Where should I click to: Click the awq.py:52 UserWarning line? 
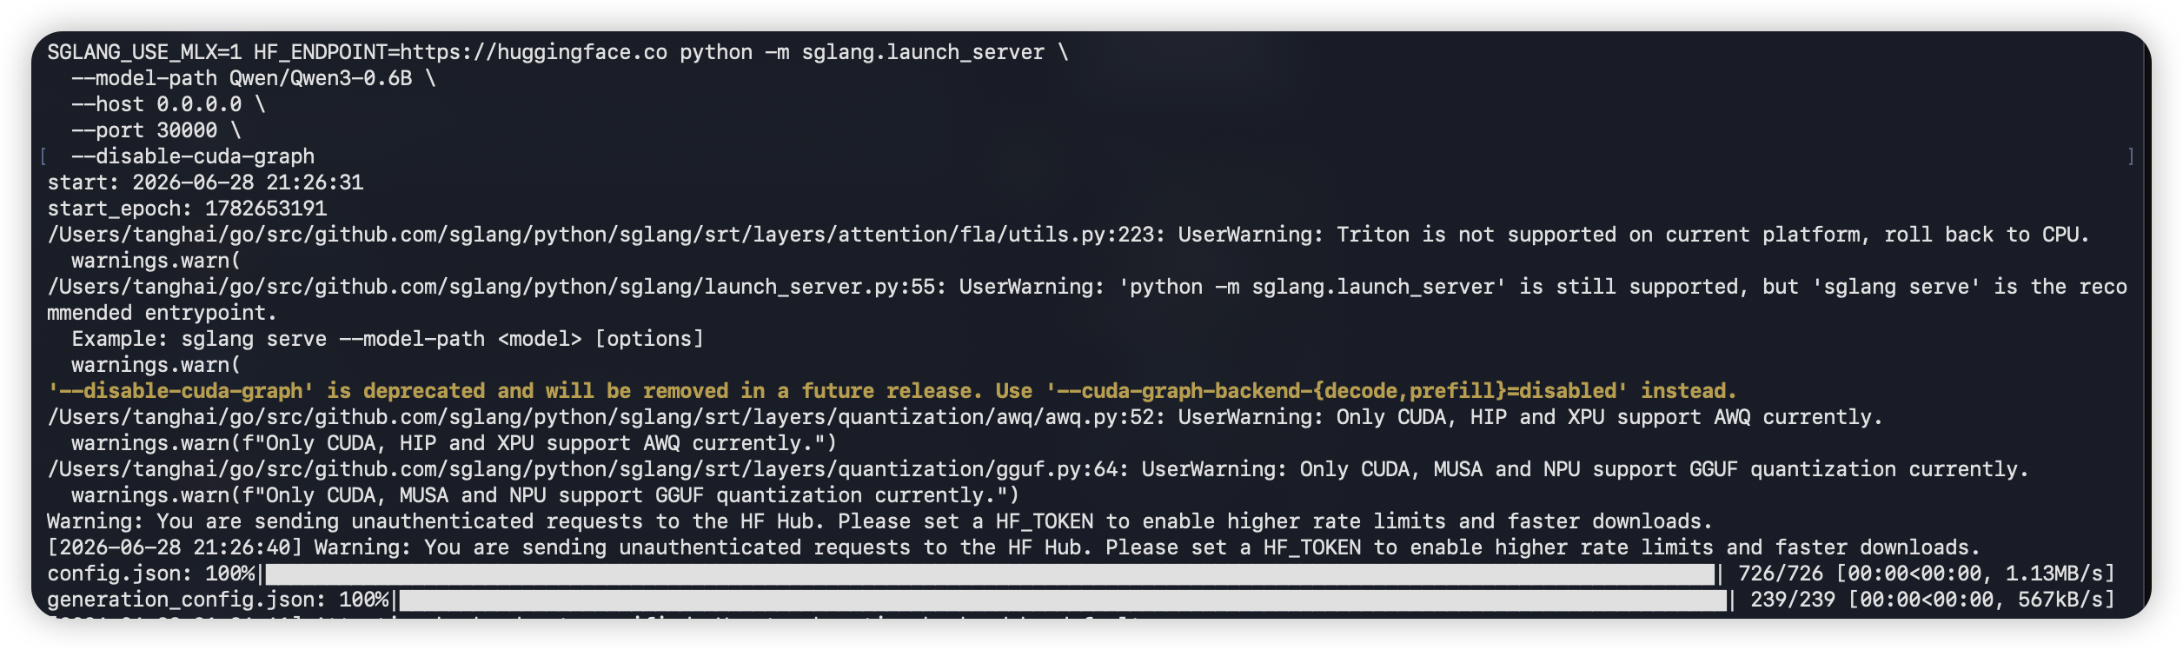[965, 417]
